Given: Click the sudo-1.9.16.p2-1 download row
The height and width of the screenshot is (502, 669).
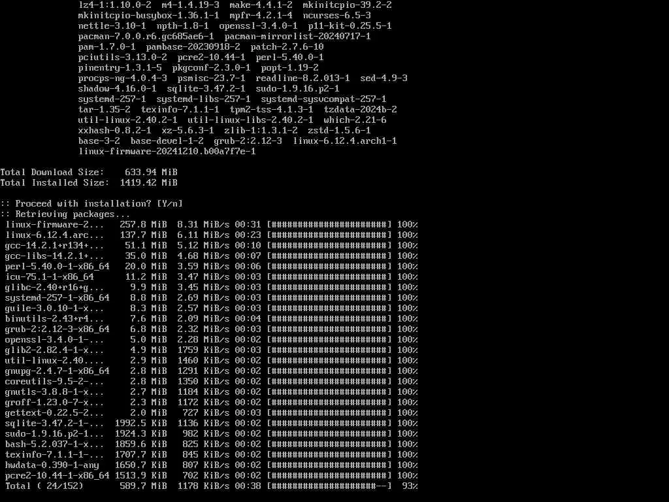Looking at the screenshot, I should point(211,434).
